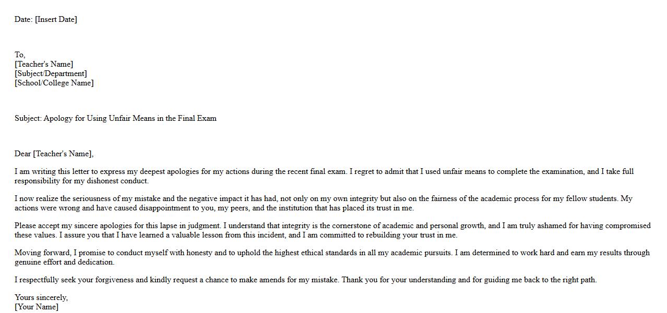667x313 pixels.
Task: Click the "Dear [Teacher's Name]," greeting
Action: click(54, 154)
